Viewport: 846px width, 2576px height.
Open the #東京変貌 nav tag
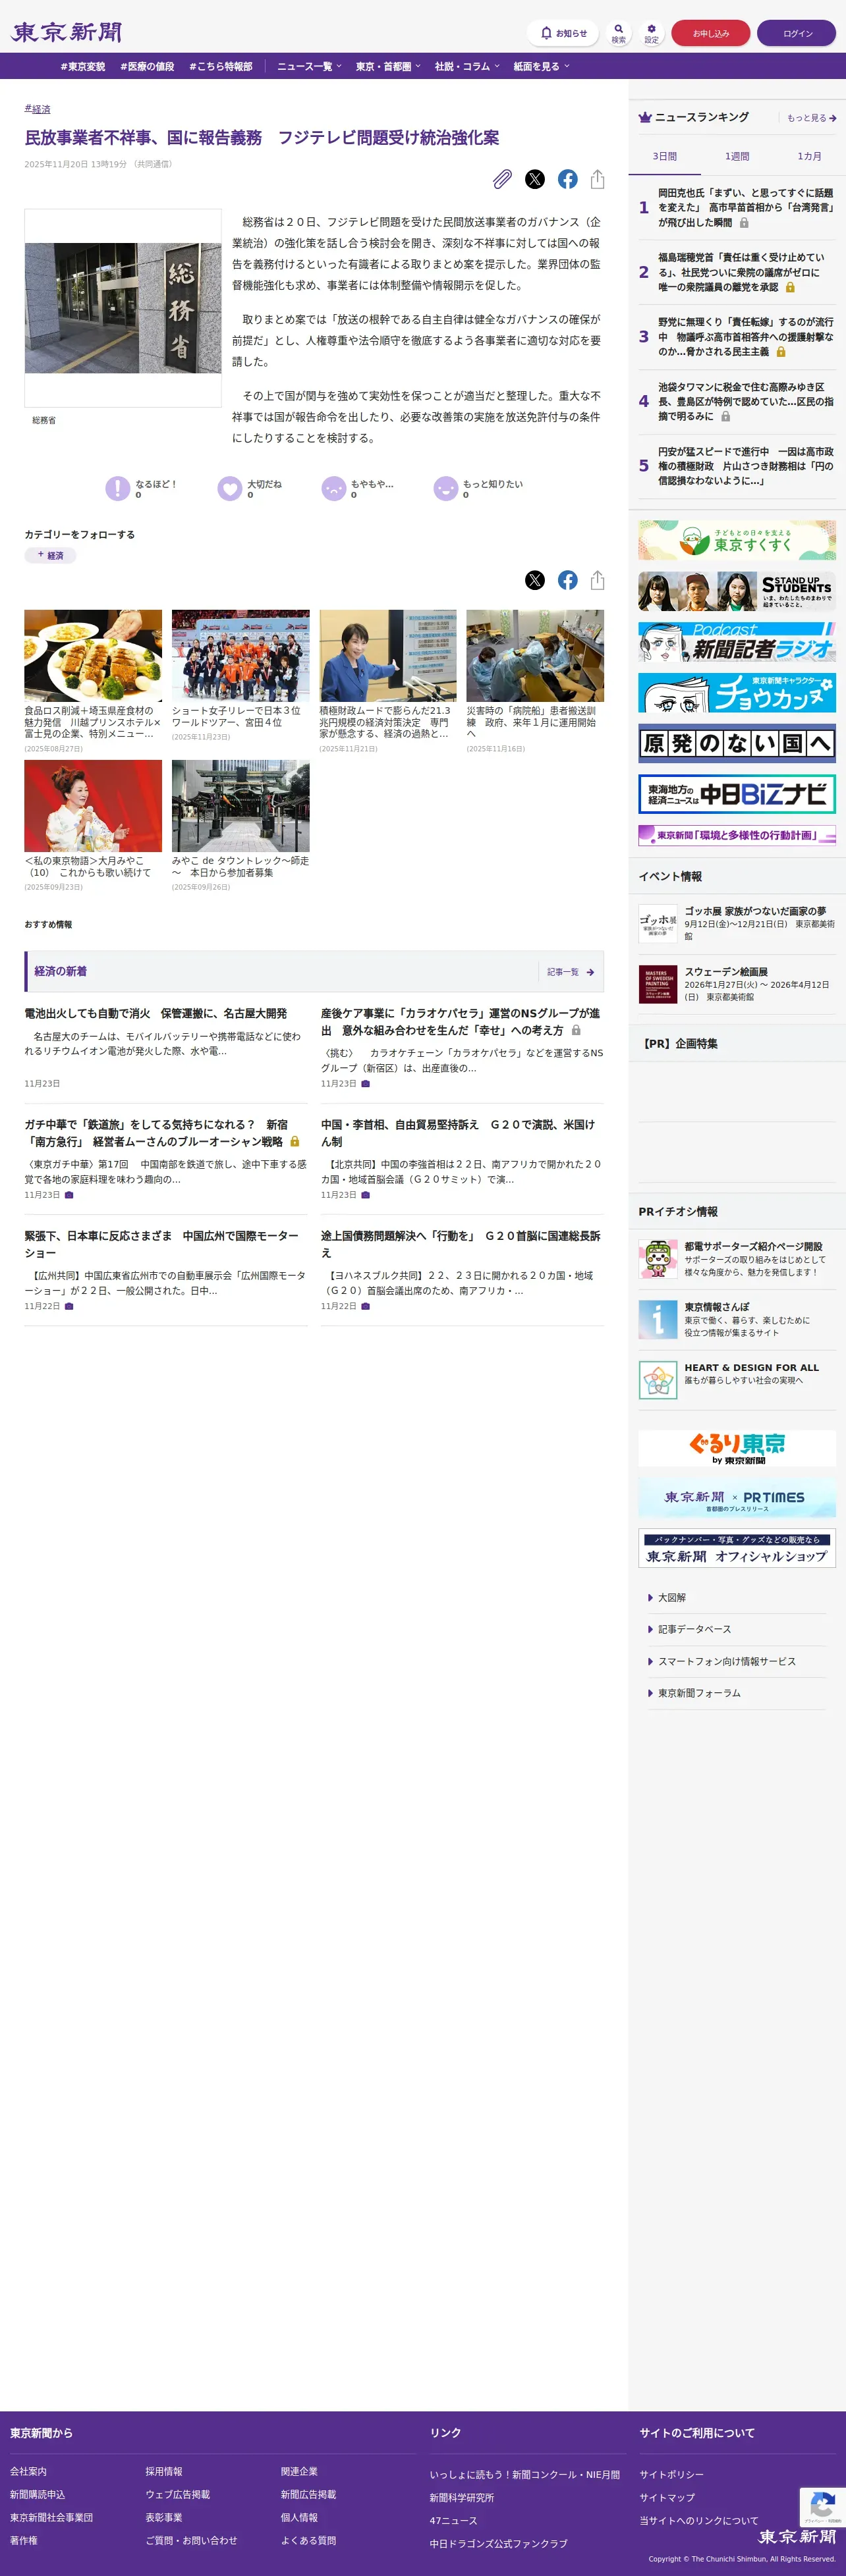click(x=82, y=67)
